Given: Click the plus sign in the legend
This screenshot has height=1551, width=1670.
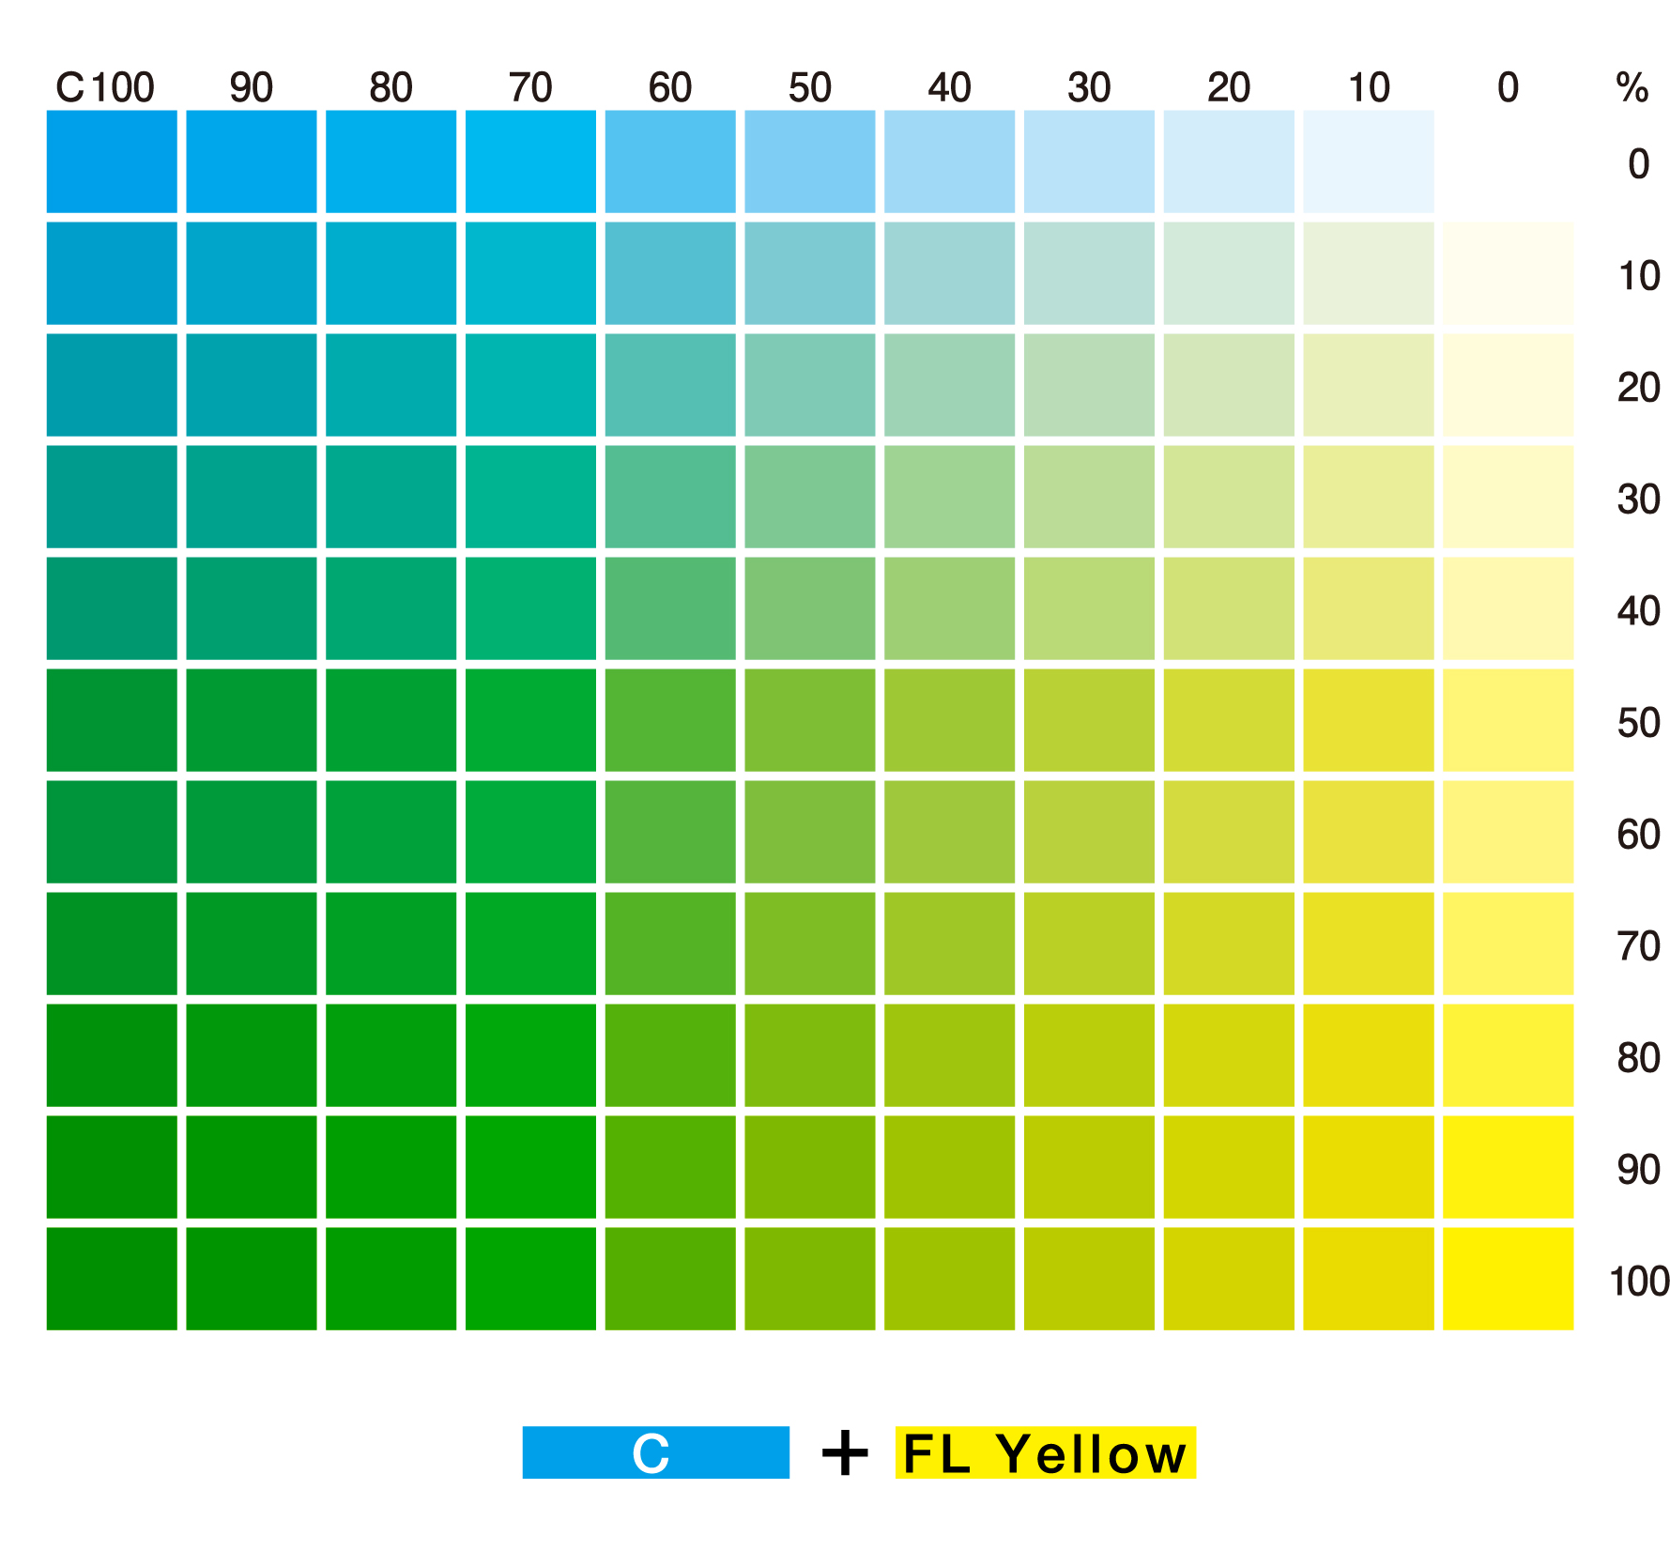Looking at the screenshot, I should [x=844, y=1453].
